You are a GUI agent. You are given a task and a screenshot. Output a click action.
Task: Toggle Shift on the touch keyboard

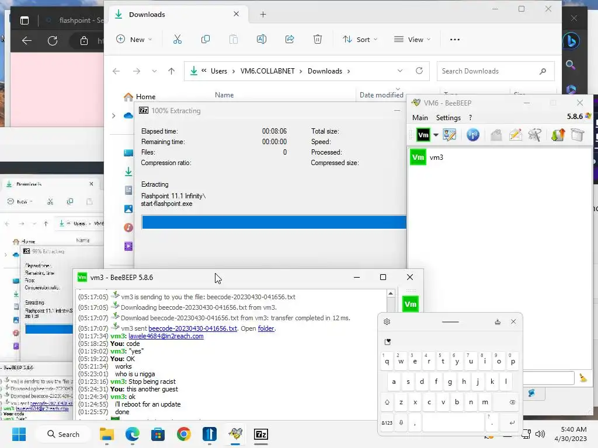[x=387, y=402]
